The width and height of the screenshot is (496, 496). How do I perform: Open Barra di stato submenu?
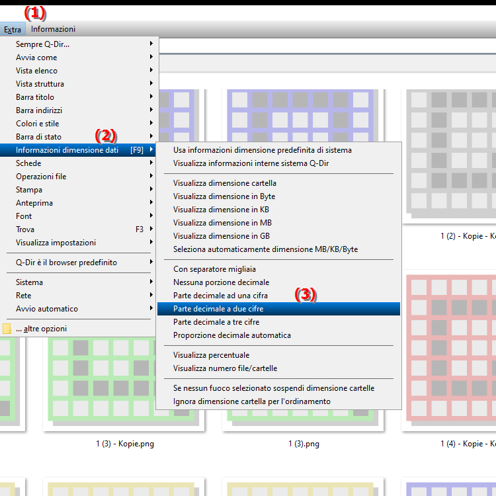tap(78, 137)
